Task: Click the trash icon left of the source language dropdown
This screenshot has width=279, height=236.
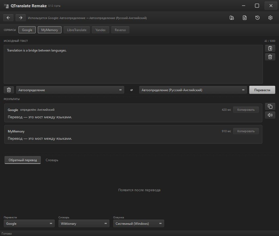Action: click(9, 90)
